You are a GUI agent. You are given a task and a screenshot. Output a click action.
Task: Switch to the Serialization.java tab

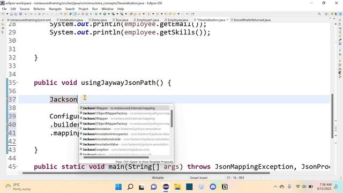pos(70,20)
